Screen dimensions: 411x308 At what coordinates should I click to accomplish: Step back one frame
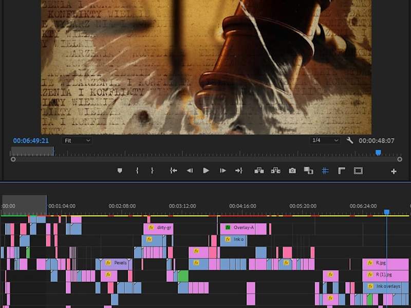coord(190,171)
